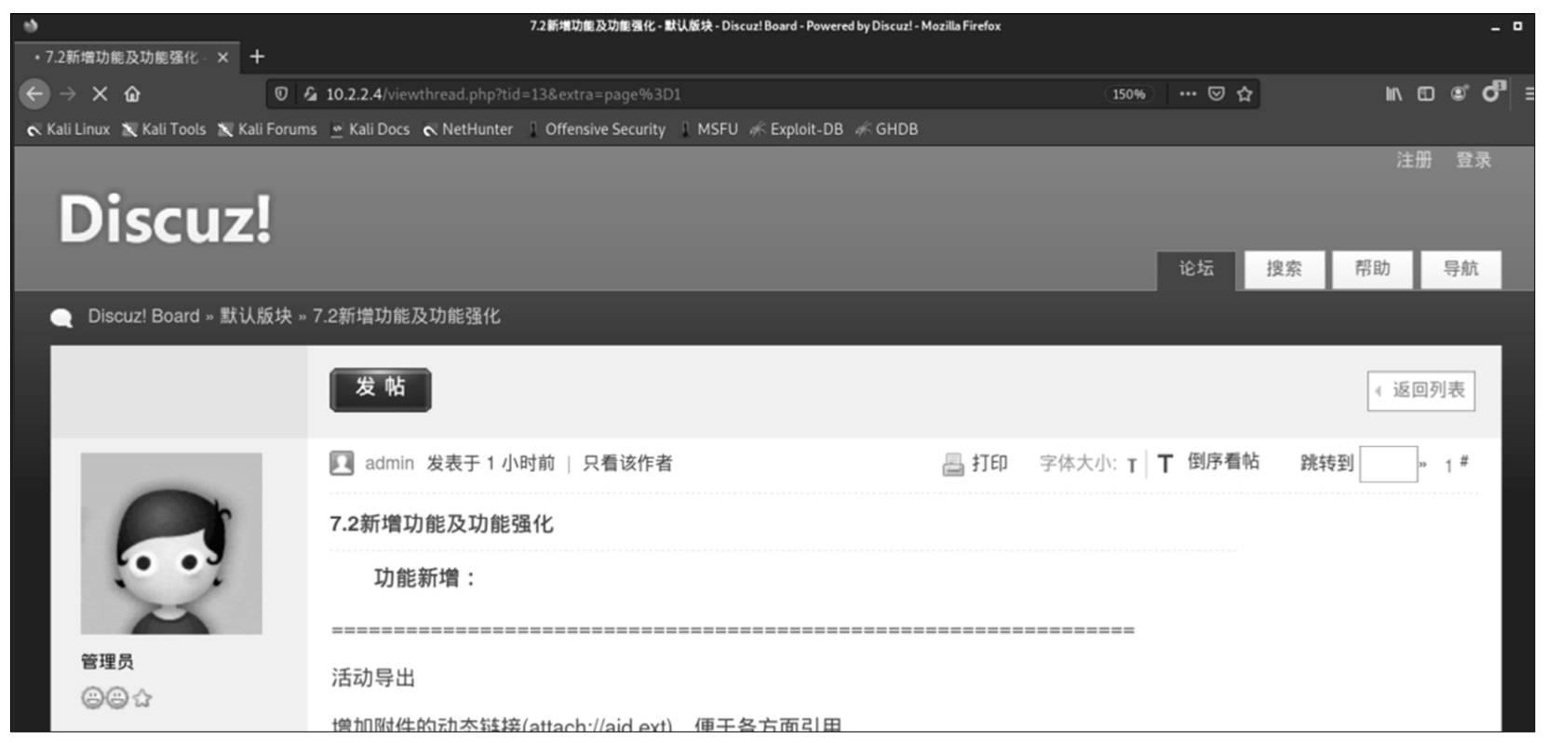Click the 登录 login link

[1473, 160]
